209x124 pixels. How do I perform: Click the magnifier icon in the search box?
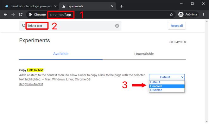(24, 26)
